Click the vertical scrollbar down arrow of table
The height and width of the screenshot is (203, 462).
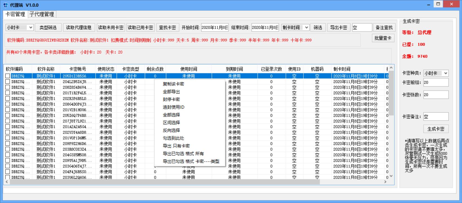click(391, 176)
